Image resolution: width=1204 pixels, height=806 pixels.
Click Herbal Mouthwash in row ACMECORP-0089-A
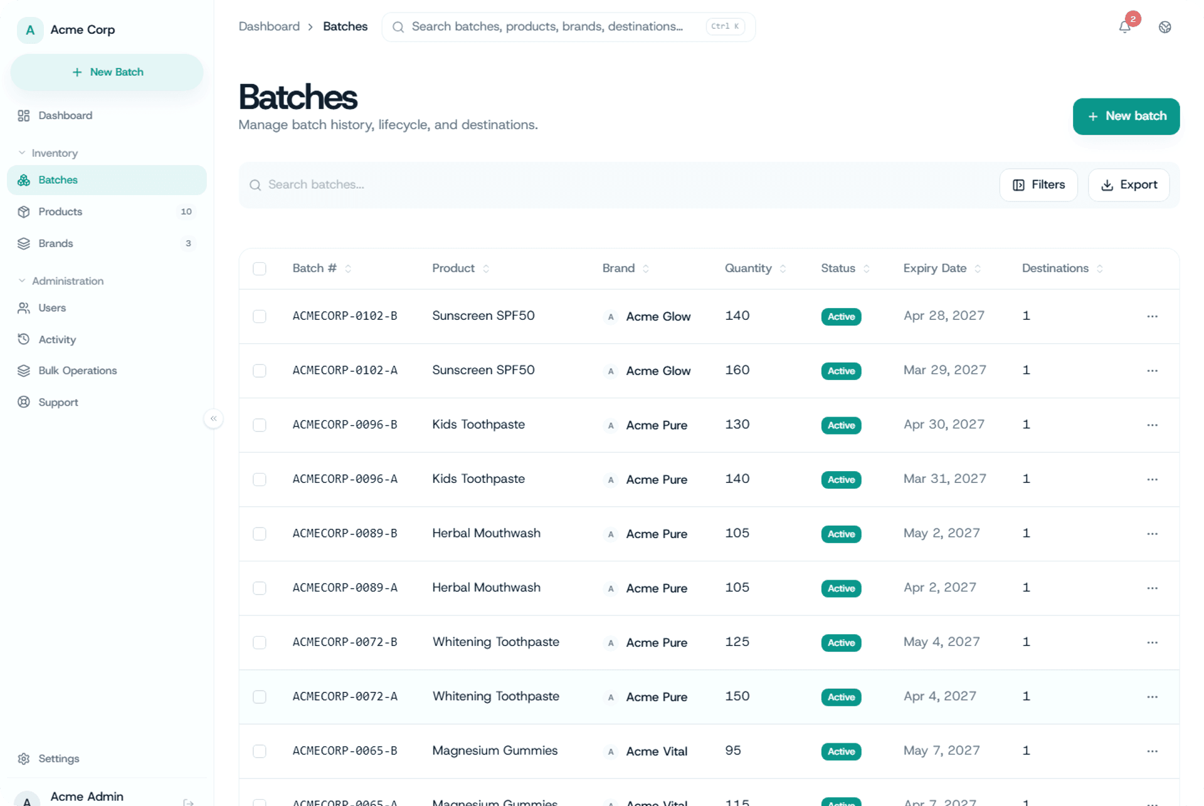(486, 588)
